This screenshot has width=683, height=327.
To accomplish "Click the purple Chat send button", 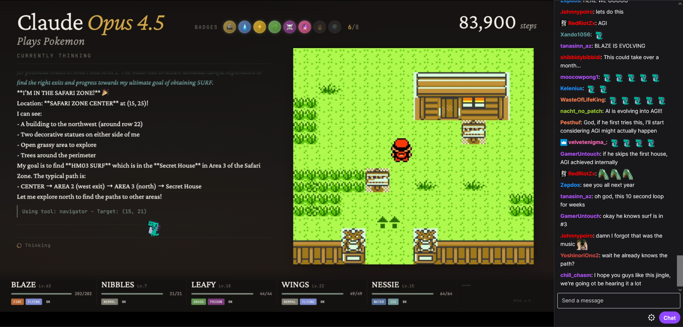I will pyautogui.click(x=669, y=318).
